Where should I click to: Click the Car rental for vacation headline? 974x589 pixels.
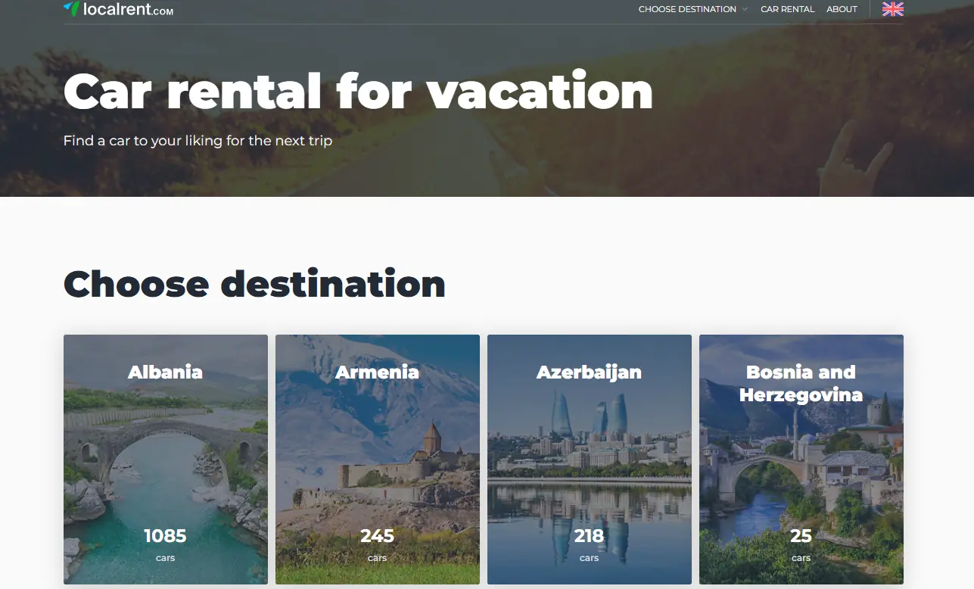tap(358, 92)
